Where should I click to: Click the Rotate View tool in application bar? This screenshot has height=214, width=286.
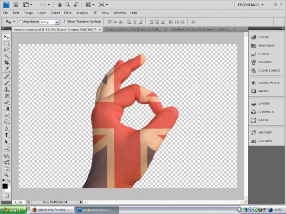click(76, 5)
